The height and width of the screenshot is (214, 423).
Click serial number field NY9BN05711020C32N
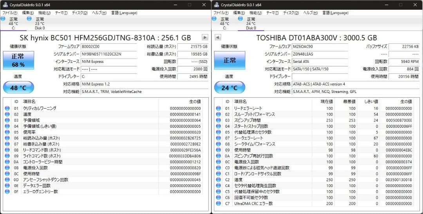click(x=109, y=54)
